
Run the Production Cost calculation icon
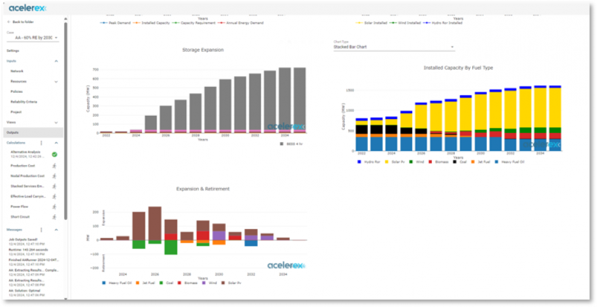pos(54,165)
